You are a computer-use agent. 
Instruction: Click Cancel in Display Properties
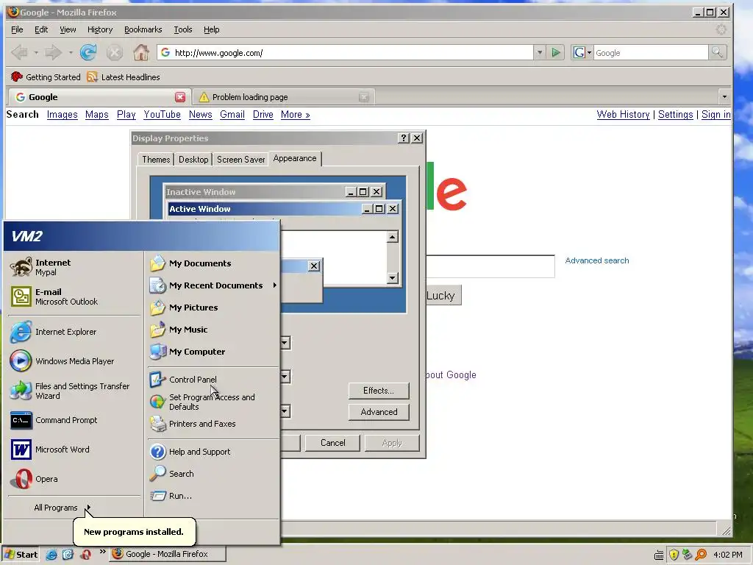tap(332, 443)
